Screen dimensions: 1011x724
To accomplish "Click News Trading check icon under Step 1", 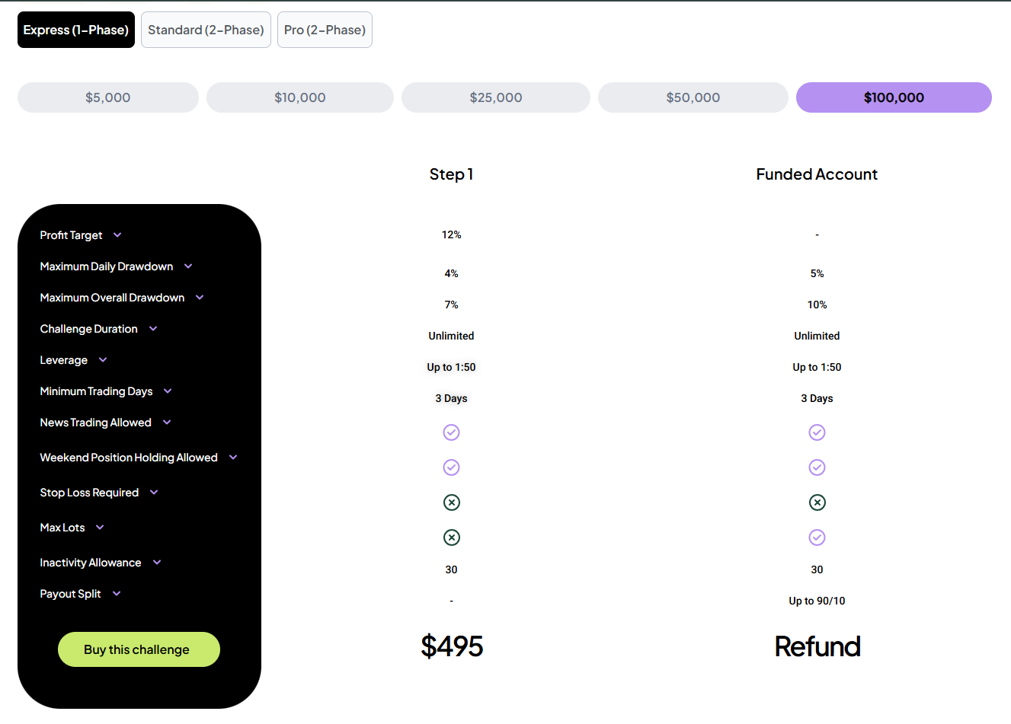I will click(x=451, y=432).
